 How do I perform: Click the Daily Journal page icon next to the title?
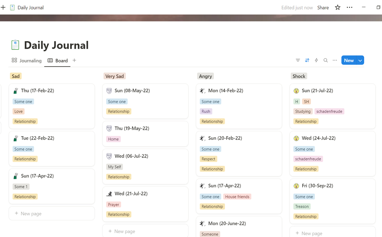(15, 45)
